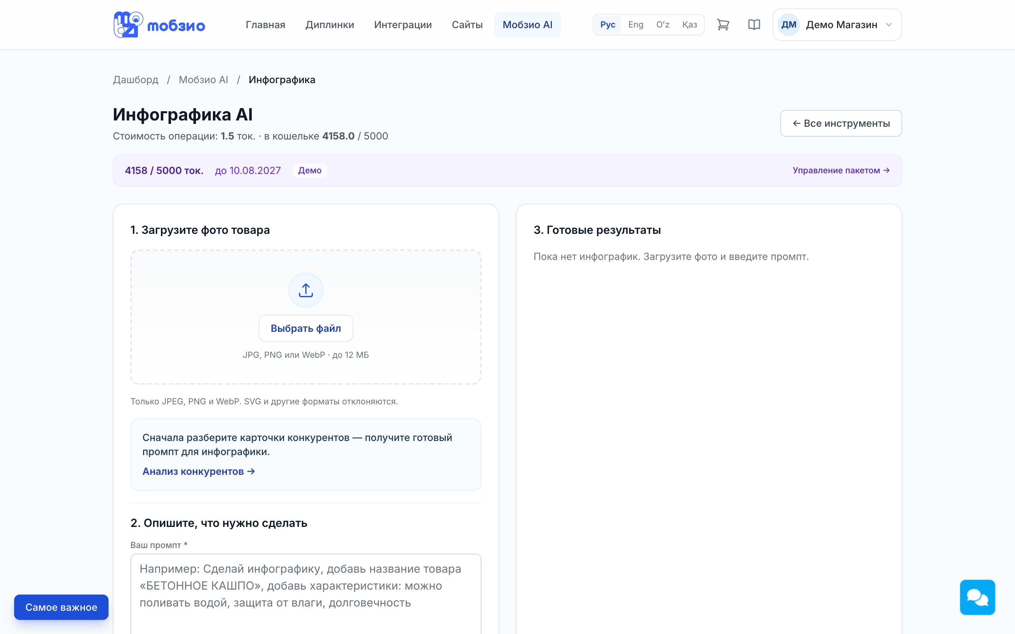Image resolution: width=1015 pixels, height=634 pixels.
Task: Click the upload arrow icon
Action: click(x=306, y=290)
